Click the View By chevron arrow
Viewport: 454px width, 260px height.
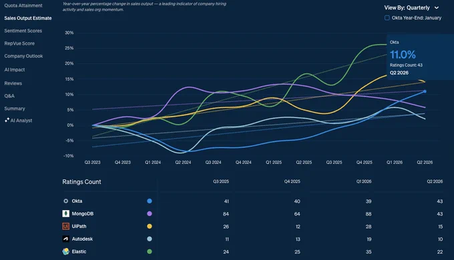coord(437,8)
